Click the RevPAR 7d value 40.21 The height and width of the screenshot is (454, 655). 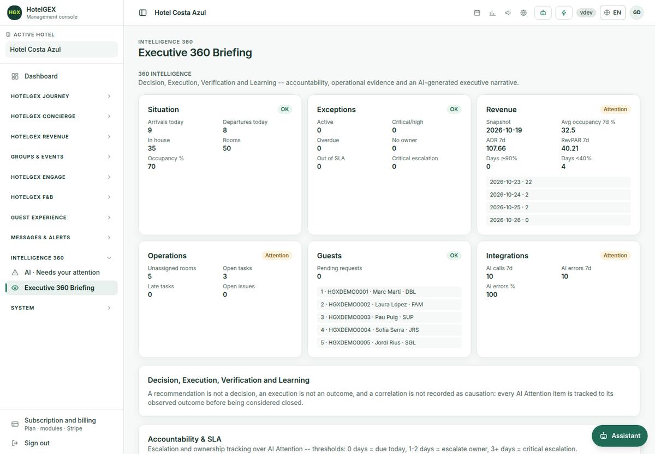(570, 148)
